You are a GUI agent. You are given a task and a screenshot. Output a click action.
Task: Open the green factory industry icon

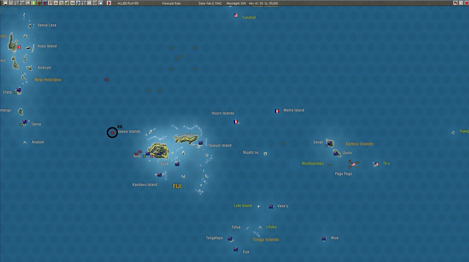(x=67, y=3)
